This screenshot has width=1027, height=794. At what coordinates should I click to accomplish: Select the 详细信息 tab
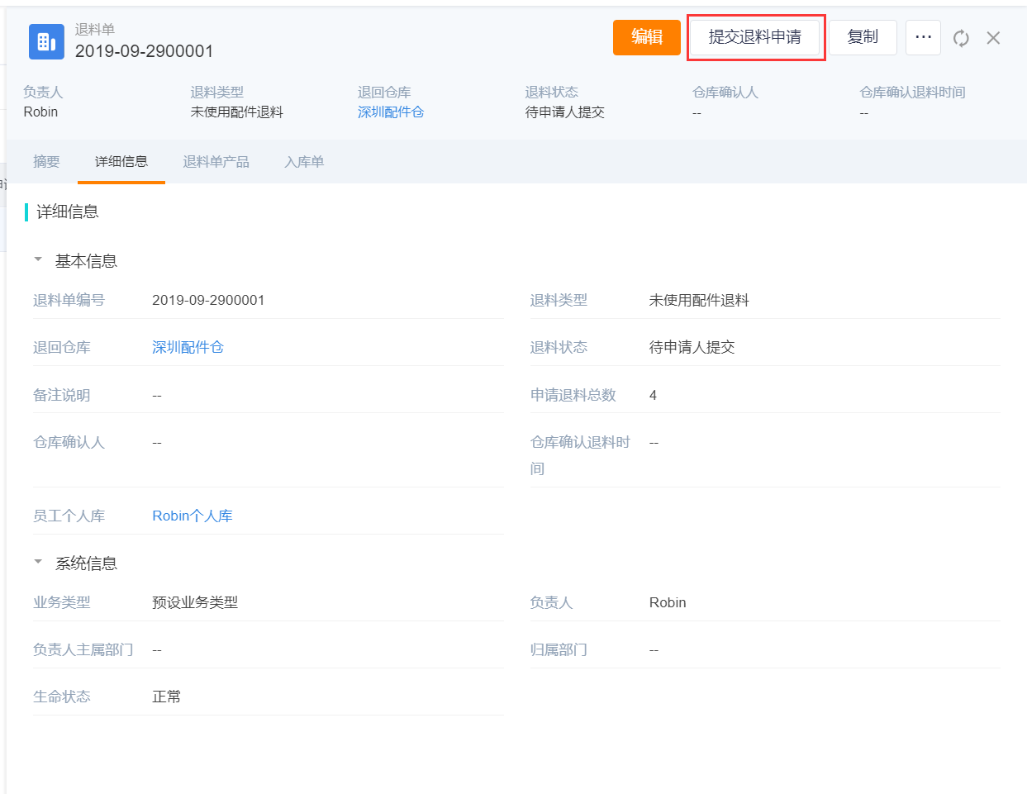pyautogui.click(x=121, y=162)
